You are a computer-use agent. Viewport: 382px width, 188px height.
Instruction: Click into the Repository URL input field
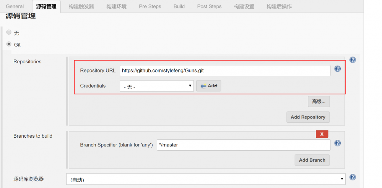[225, 71]
